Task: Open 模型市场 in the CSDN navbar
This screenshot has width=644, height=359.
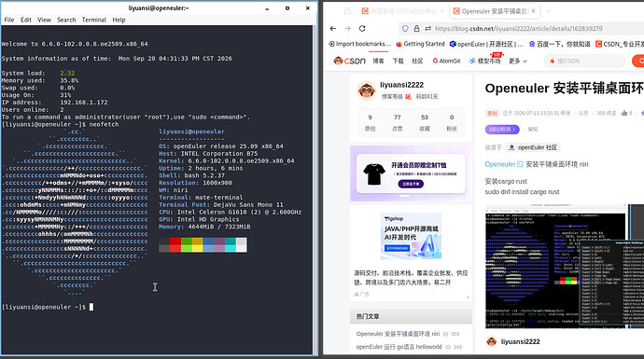Action: coord(484,61)
